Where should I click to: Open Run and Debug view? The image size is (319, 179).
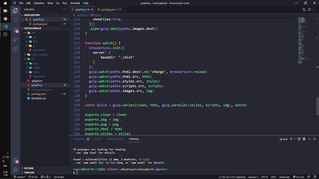pos(15,39)
